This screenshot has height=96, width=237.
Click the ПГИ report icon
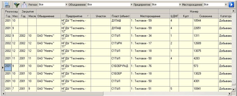tap(6, 5)
